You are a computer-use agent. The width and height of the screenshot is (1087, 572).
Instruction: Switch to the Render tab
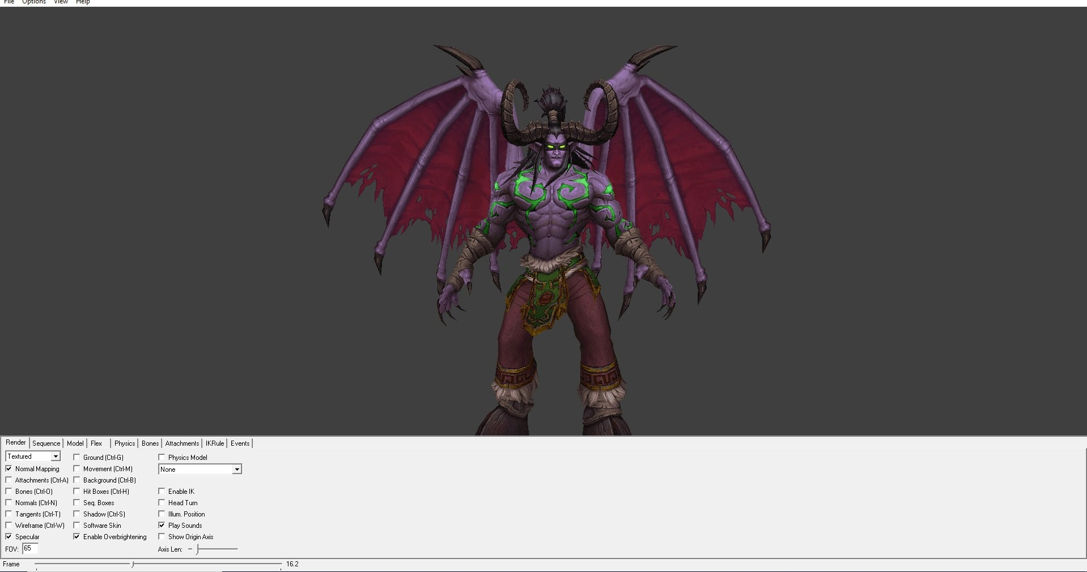(x=16, y=442)
